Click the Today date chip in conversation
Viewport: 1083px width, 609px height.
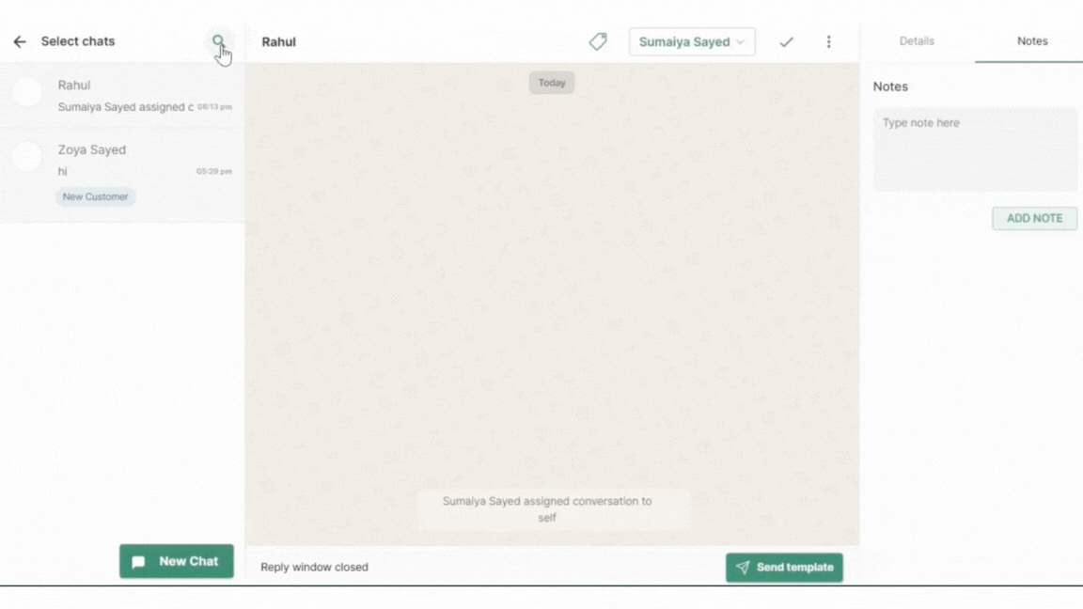[552, 83]
